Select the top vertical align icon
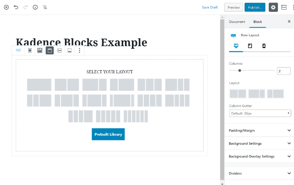This screenshot has width=294, height=185. pos(50,50)
